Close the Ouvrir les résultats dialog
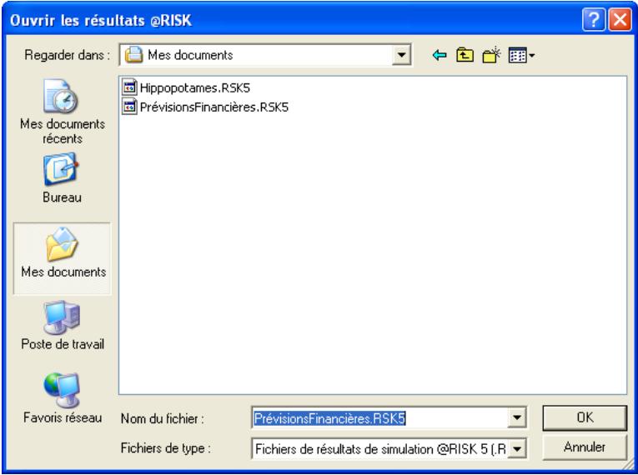This screenshot has height=475, width=638. (x=617, y=16)
